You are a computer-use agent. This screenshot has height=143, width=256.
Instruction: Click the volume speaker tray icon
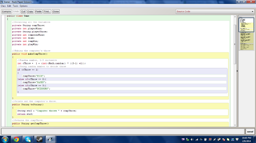point(192,139)
